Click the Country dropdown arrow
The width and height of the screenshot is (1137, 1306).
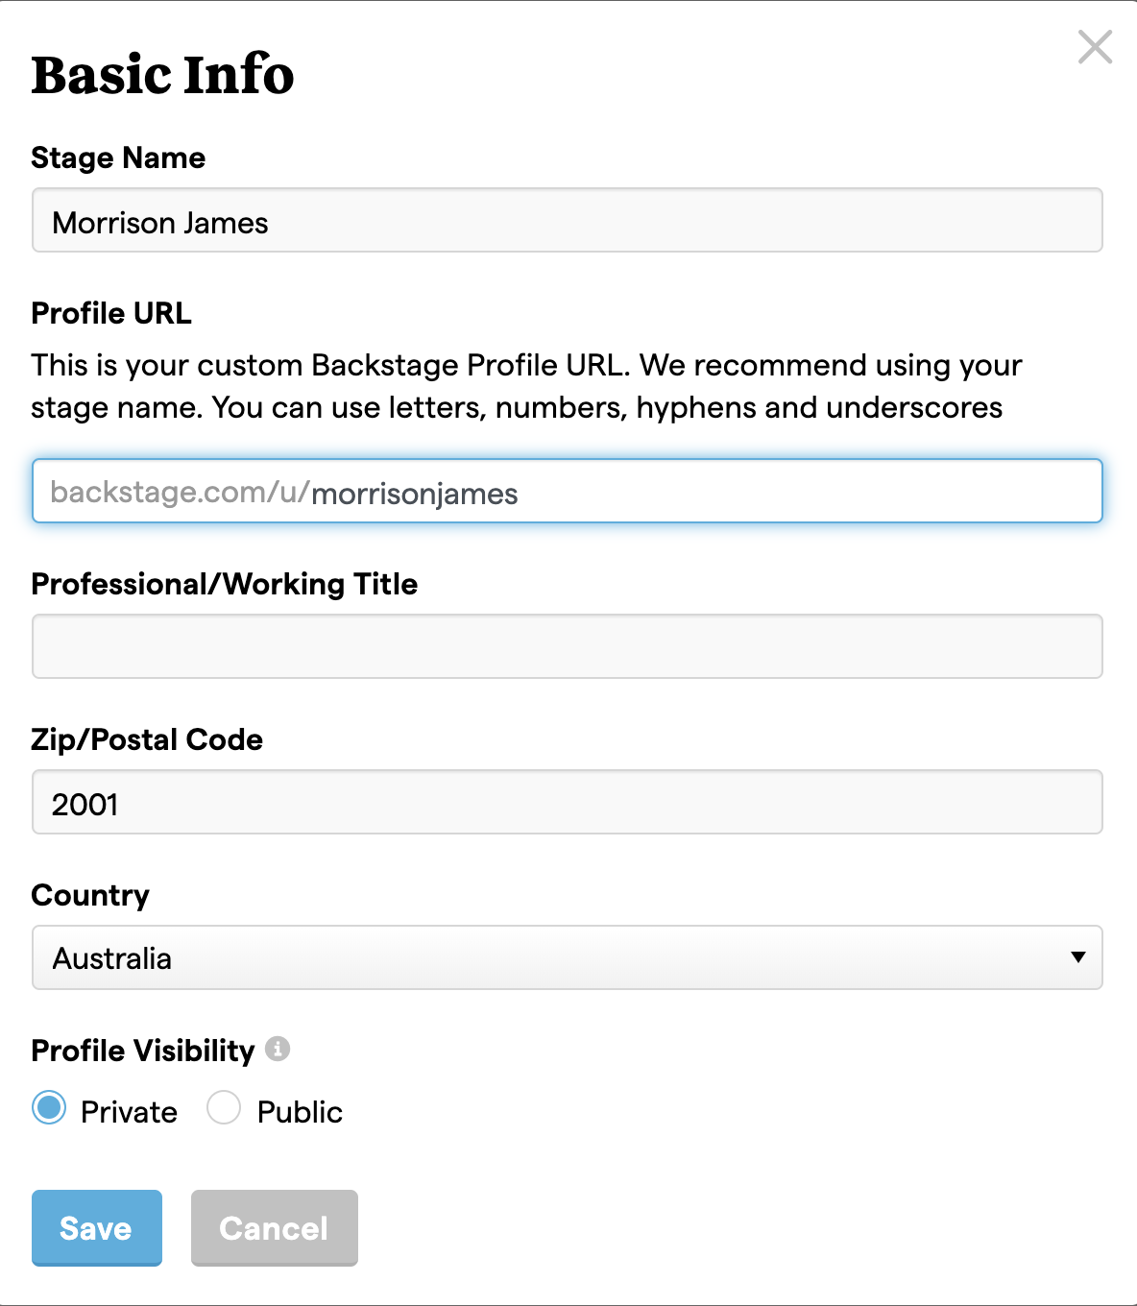(x=1078, y=957)
